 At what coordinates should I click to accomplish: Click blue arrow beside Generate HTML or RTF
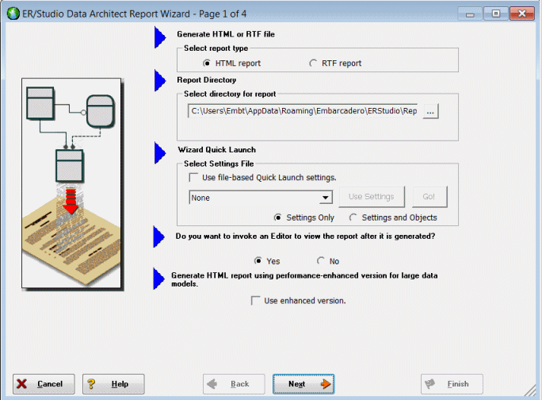tap(160, 37)
